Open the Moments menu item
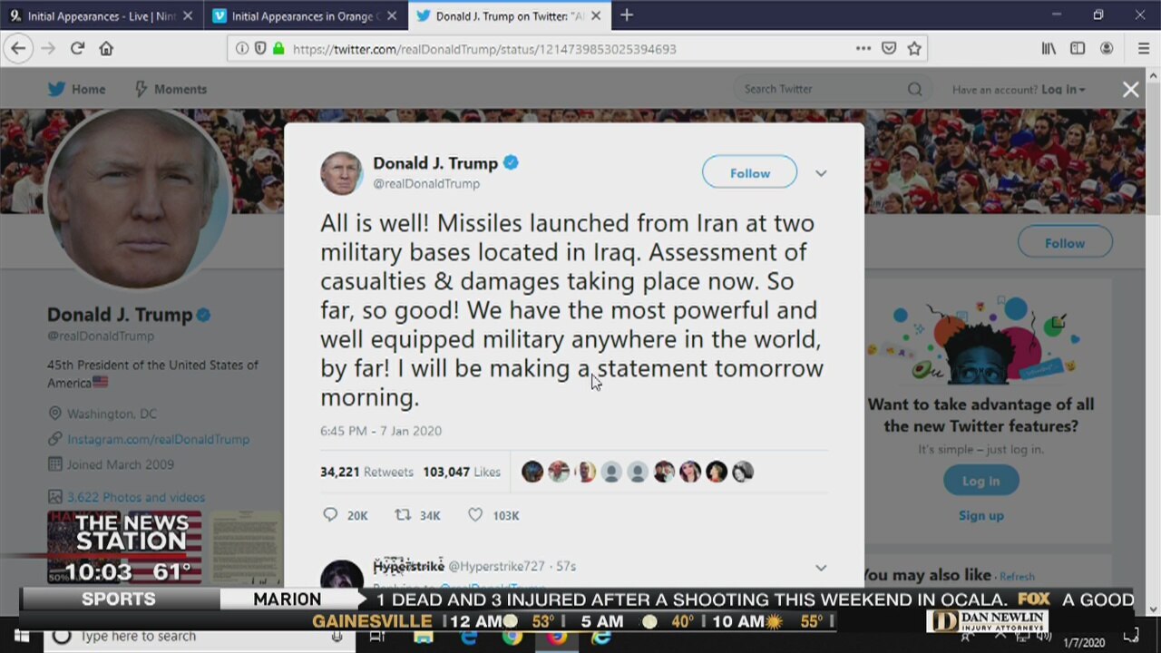This screenshot has width=1161, height=653. (x=171, y=89)
